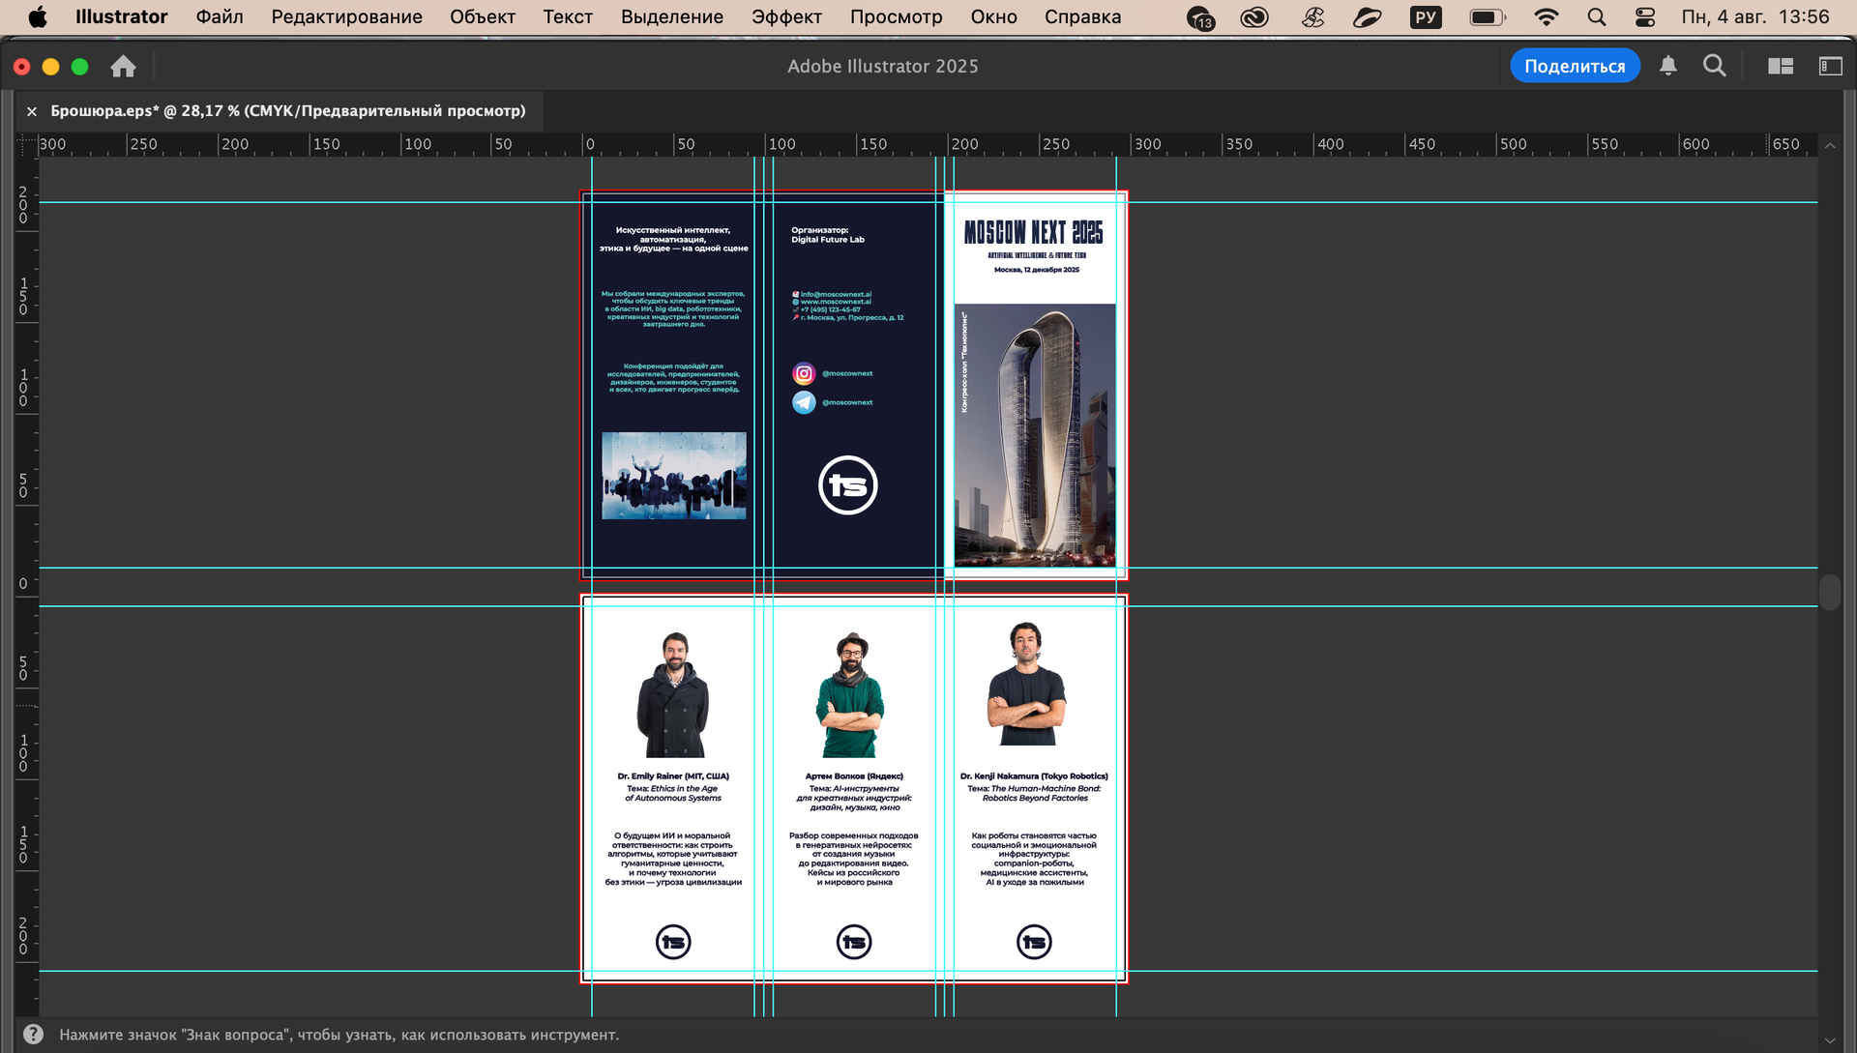Open the Справка menu

coord(1083,16)
